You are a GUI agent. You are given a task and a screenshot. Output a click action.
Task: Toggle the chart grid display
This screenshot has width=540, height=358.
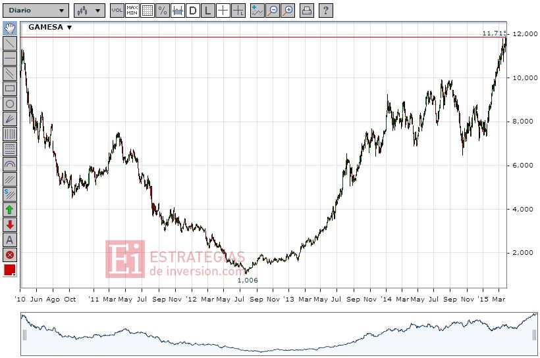click(148, 11)
